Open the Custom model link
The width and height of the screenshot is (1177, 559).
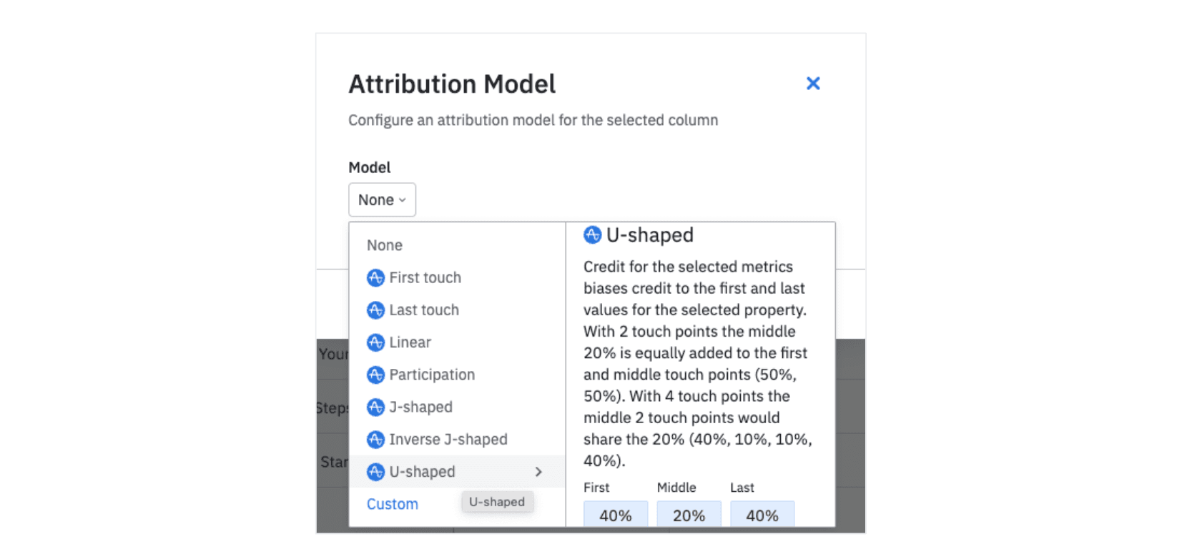point(393,504)
